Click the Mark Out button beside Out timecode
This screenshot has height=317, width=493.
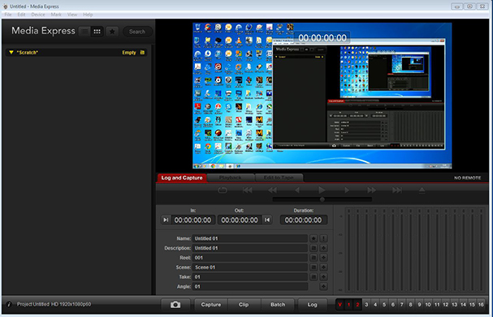(267, 219)
